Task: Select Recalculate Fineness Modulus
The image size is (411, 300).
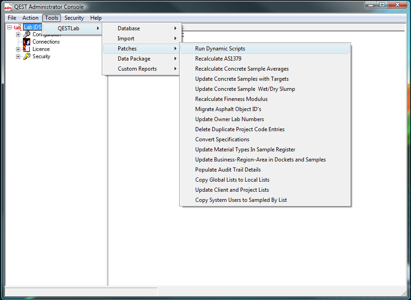Action: coord(231,99)
